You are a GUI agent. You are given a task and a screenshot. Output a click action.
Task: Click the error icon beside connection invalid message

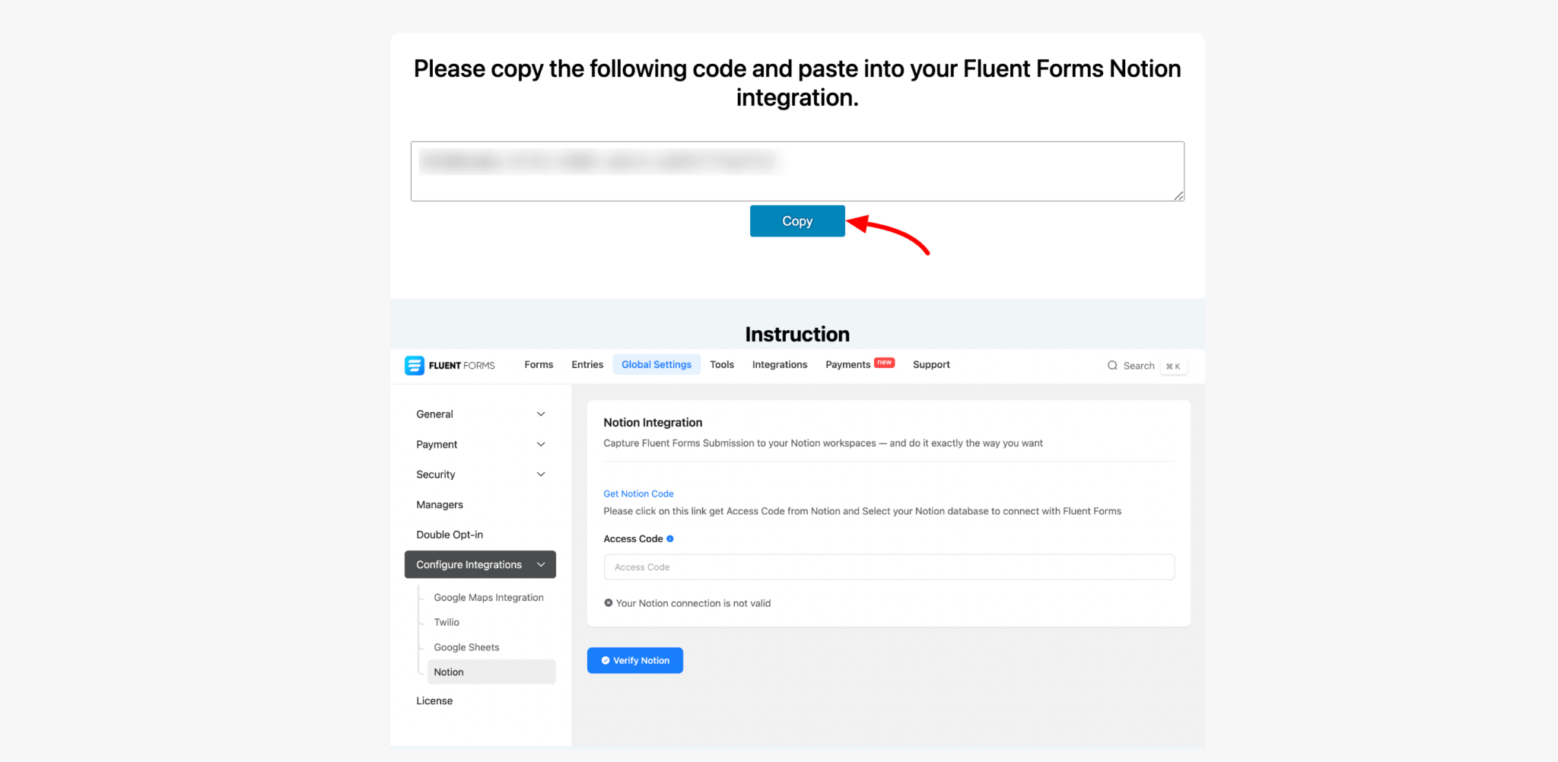[607, 602]
